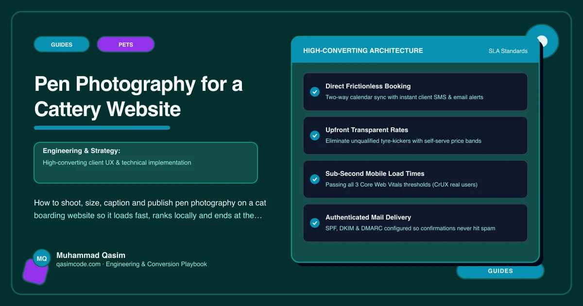Click the GUIDES tag pill at top left
Image resolution: width=583 pixels, height=306 pixels.
click(62, 44)
